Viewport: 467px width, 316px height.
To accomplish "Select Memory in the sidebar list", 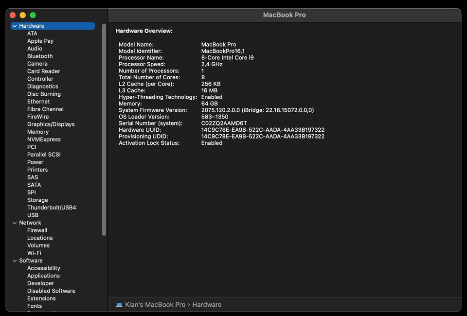I will tap(38, 132).
